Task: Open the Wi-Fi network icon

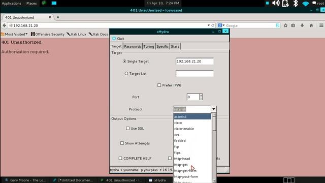Action: 306,4
